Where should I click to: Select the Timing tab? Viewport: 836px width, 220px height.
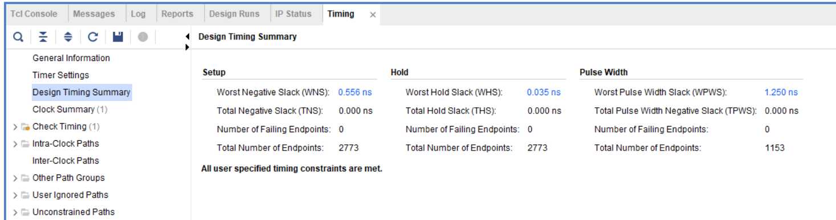341,14
